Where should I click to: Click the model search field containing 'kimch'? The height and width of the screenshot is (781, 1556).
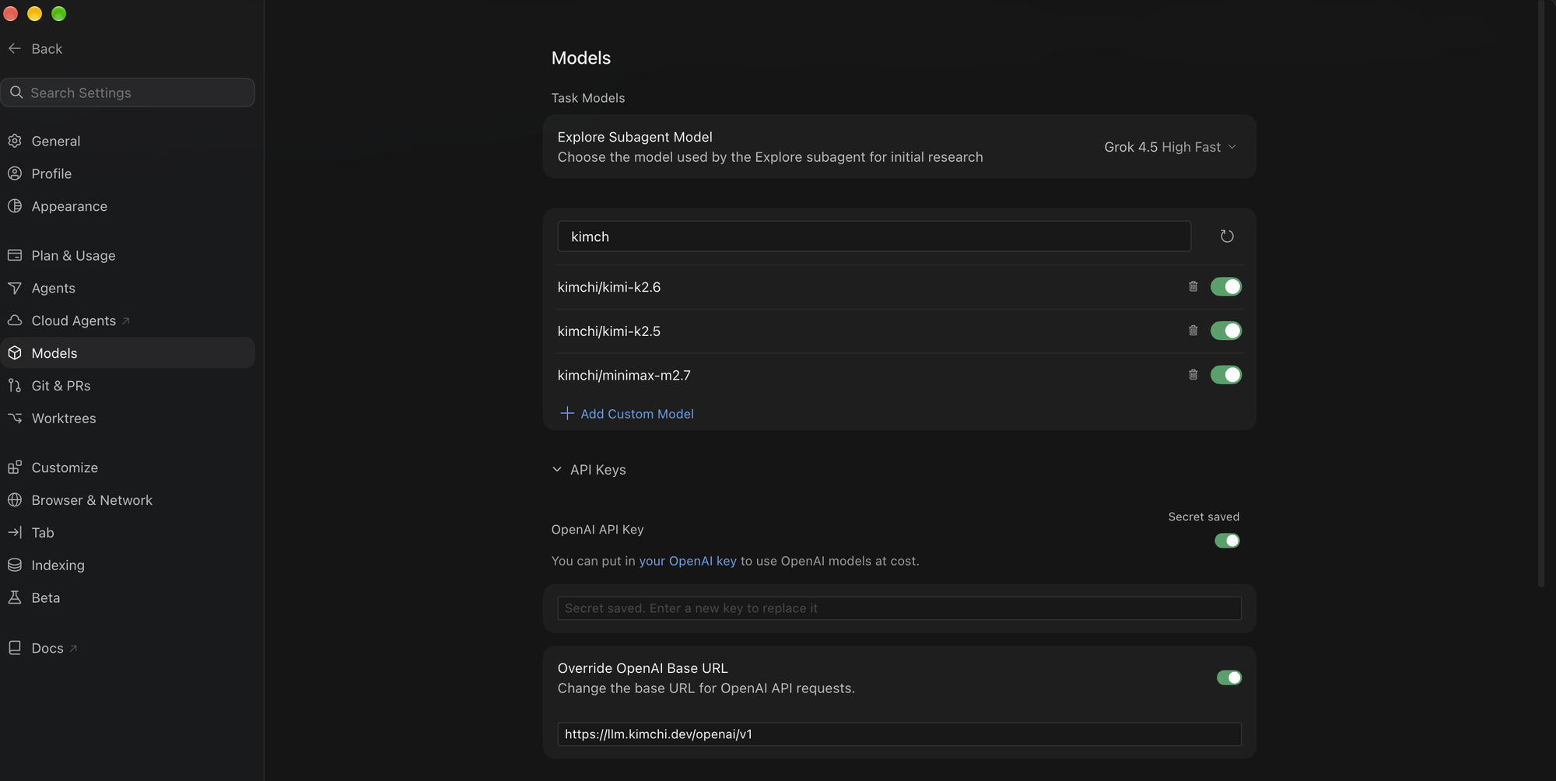[874, 236]
